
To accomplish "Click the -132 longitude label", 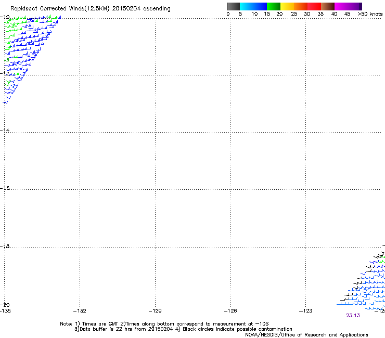I will (80, 311).
